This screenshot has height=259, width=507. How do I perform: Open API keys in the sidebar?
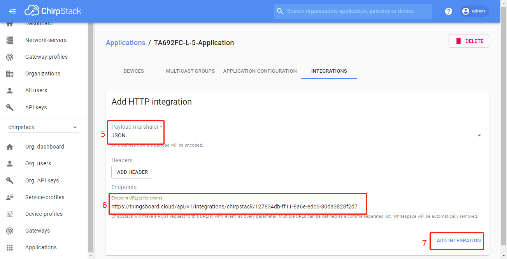(36, 107)
